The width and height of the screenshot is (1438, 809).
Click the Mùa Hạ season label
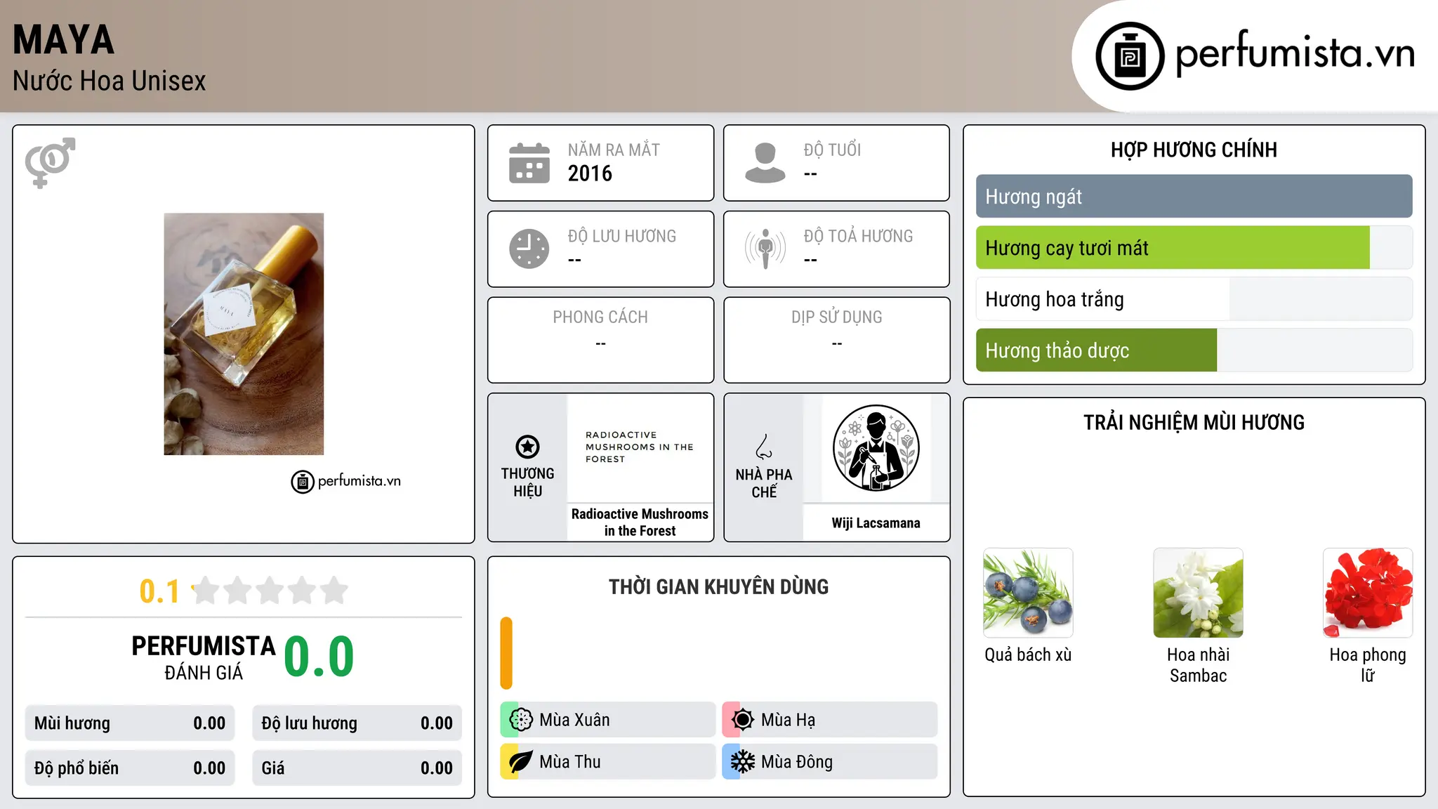[789, 720]
